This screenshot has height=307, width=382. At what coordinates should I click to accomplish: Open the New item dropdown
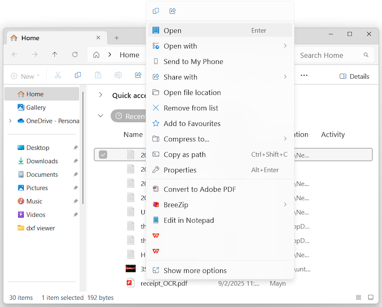(25, 75)
